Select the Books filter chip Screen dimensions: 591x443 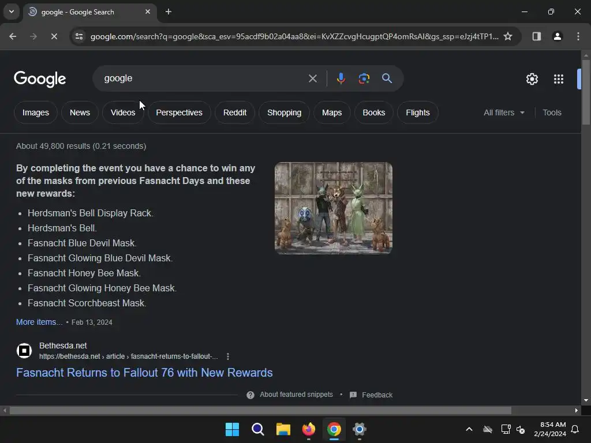pos(373,112)
